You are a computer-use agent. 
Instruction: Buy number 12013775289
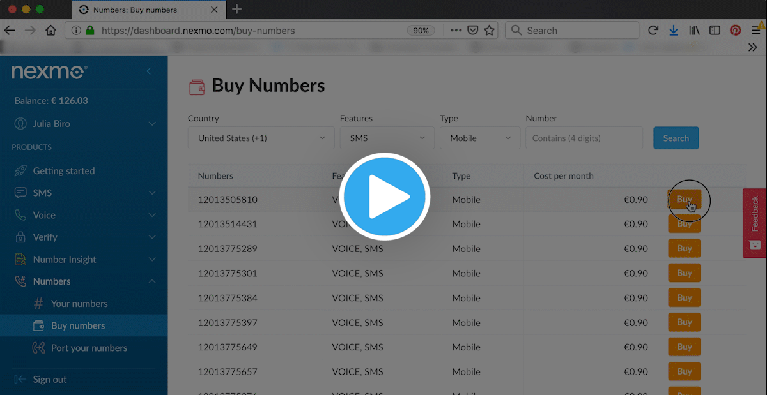point(685,248)
